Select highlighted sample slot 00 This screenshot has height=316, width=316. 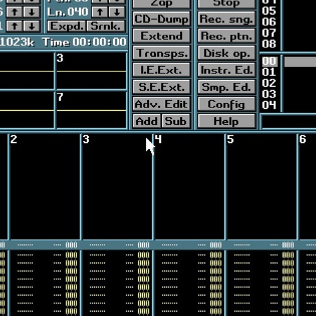click(269, 61)
